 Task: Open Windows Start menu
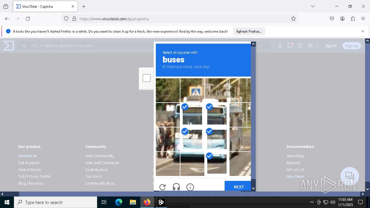click(x=7, y=202)
